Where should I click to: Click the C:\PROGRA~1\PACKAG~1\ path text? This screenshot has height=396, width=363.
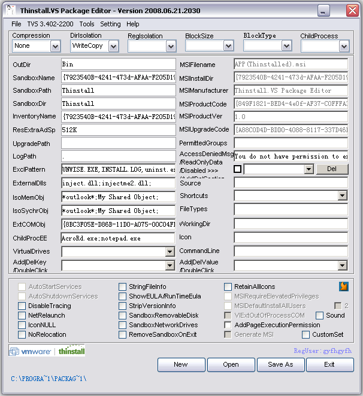coord(49,379)
